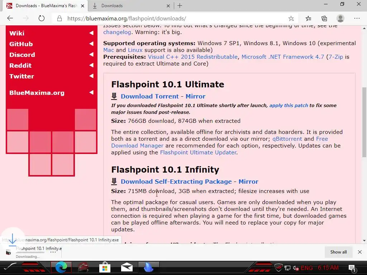Click the download icon beside Download Torrent

[x=114, y=96]
